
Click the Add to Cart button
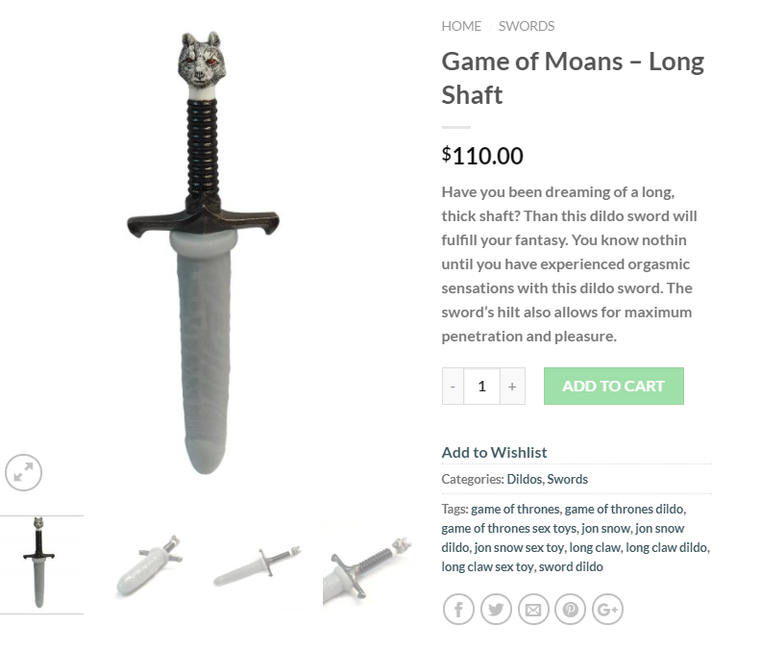click(x=613, y=387)
